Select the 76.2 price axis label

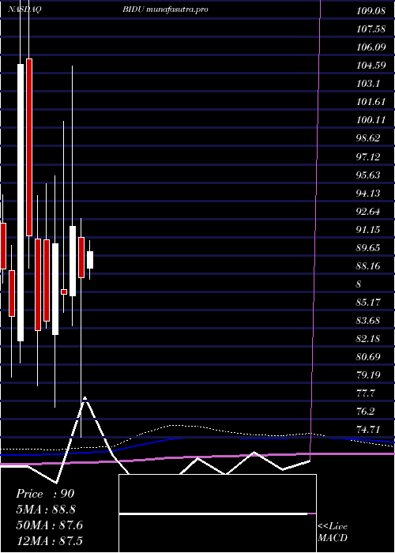click(x=366, y=412)
